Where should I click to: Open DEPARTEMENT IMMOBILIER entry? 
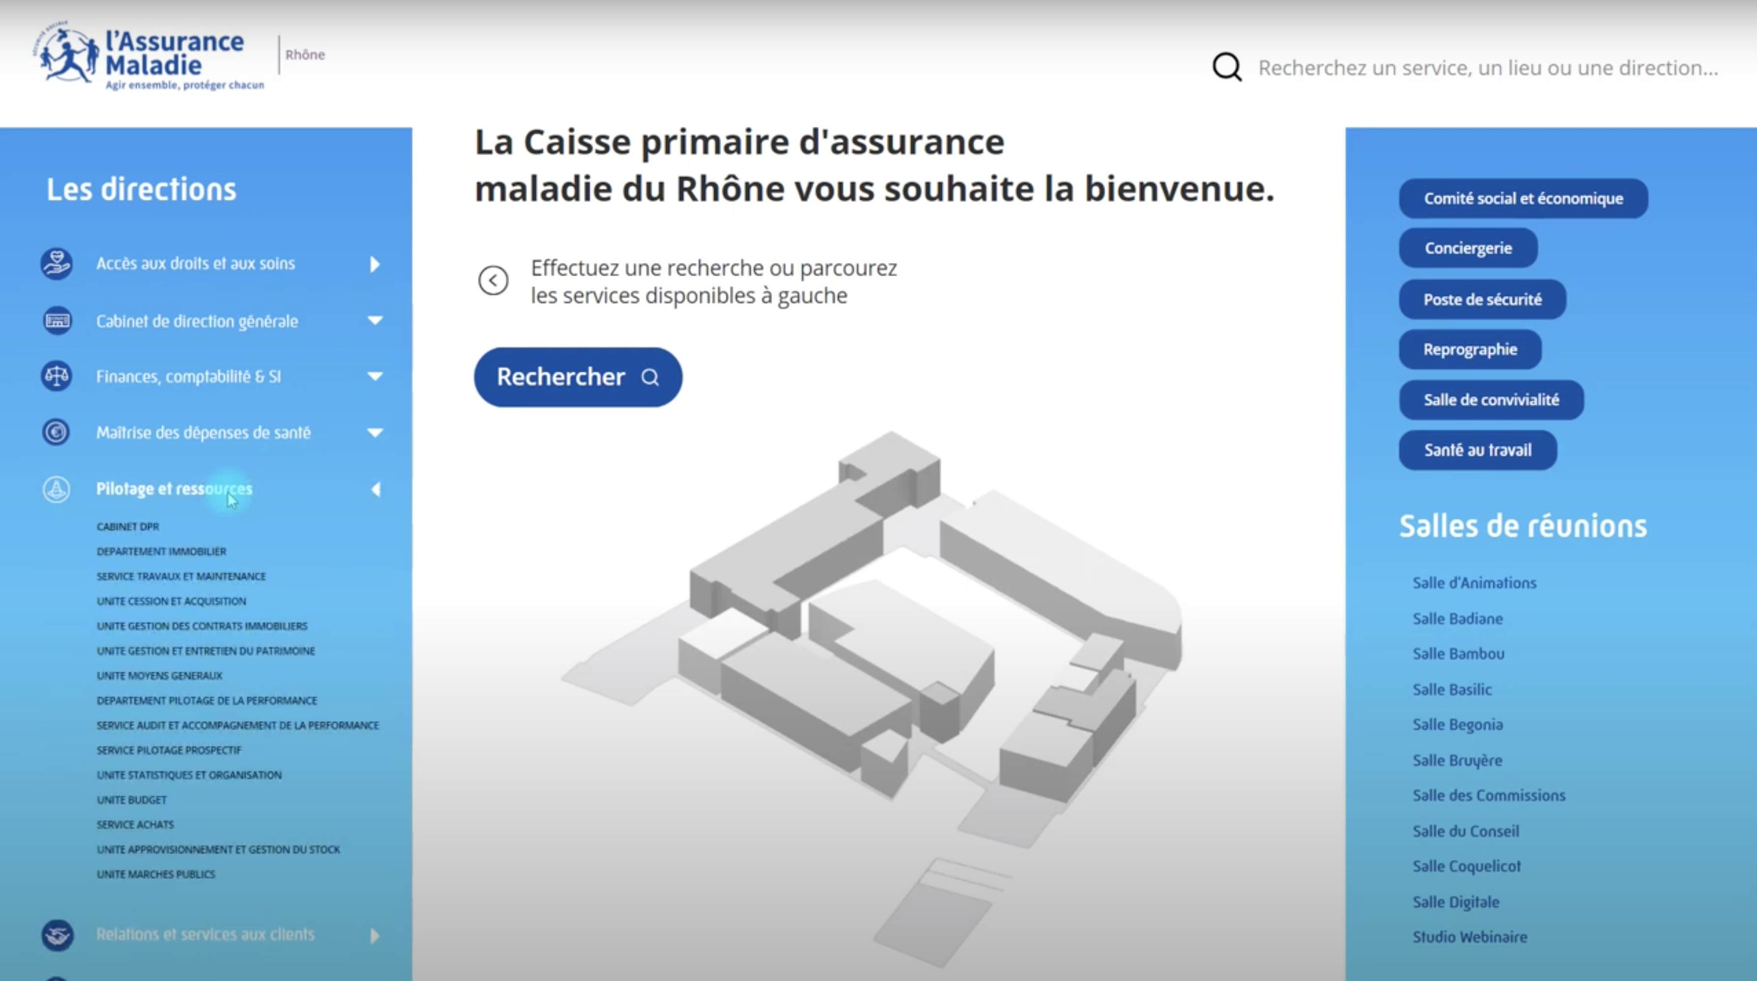[x=162, y=551]
